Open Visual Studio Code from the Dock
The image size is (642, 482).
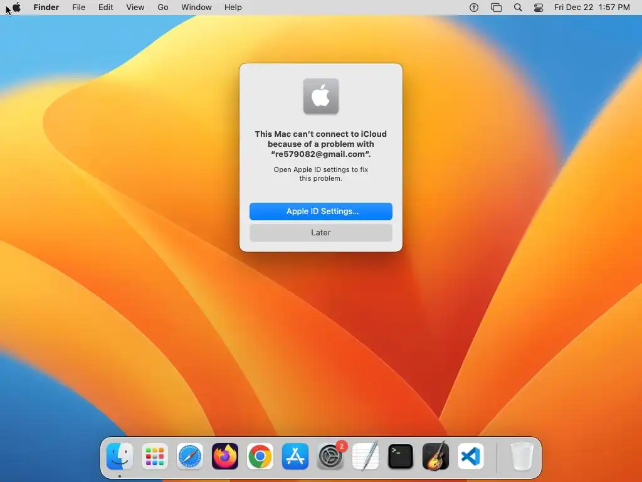pyautogui.click(x=471, y=456)
